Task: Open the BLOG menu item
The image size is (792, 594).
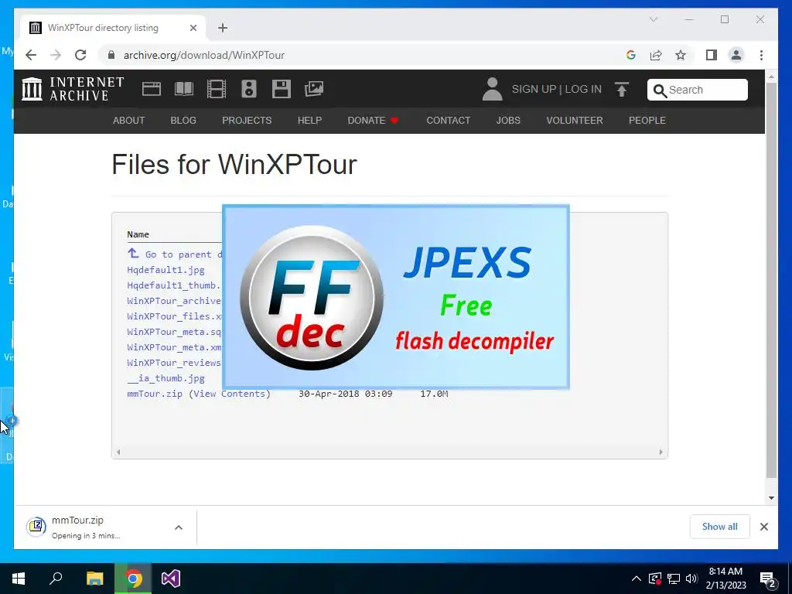Action: [x=183, y=120]
